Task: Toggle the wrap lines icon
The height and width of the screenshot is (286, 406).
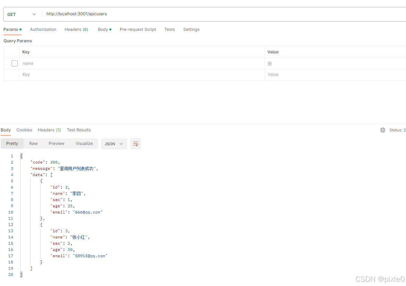Action: 136,144
